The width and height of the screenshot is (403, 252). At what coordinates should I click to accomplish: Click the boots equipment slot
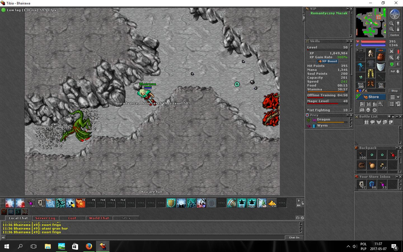(x=371, y=83)
